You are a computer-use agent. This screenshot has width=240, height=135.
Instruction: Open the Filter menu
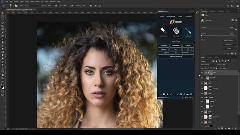coord(38,1)
